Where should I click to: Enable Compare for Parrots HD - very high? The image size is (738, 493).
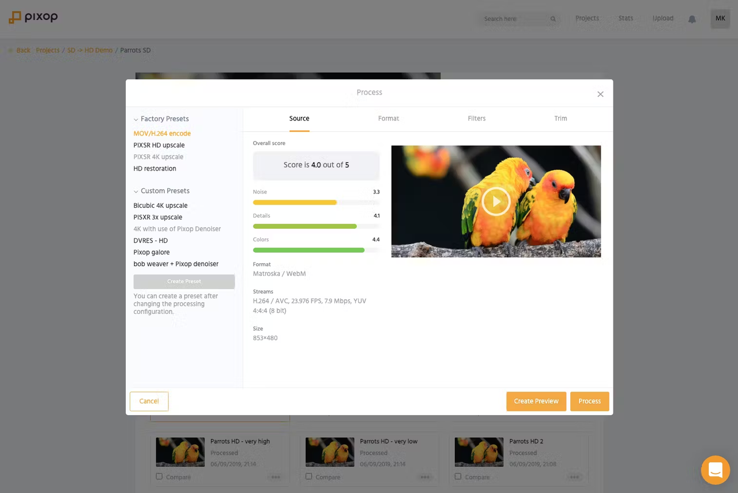159,476
